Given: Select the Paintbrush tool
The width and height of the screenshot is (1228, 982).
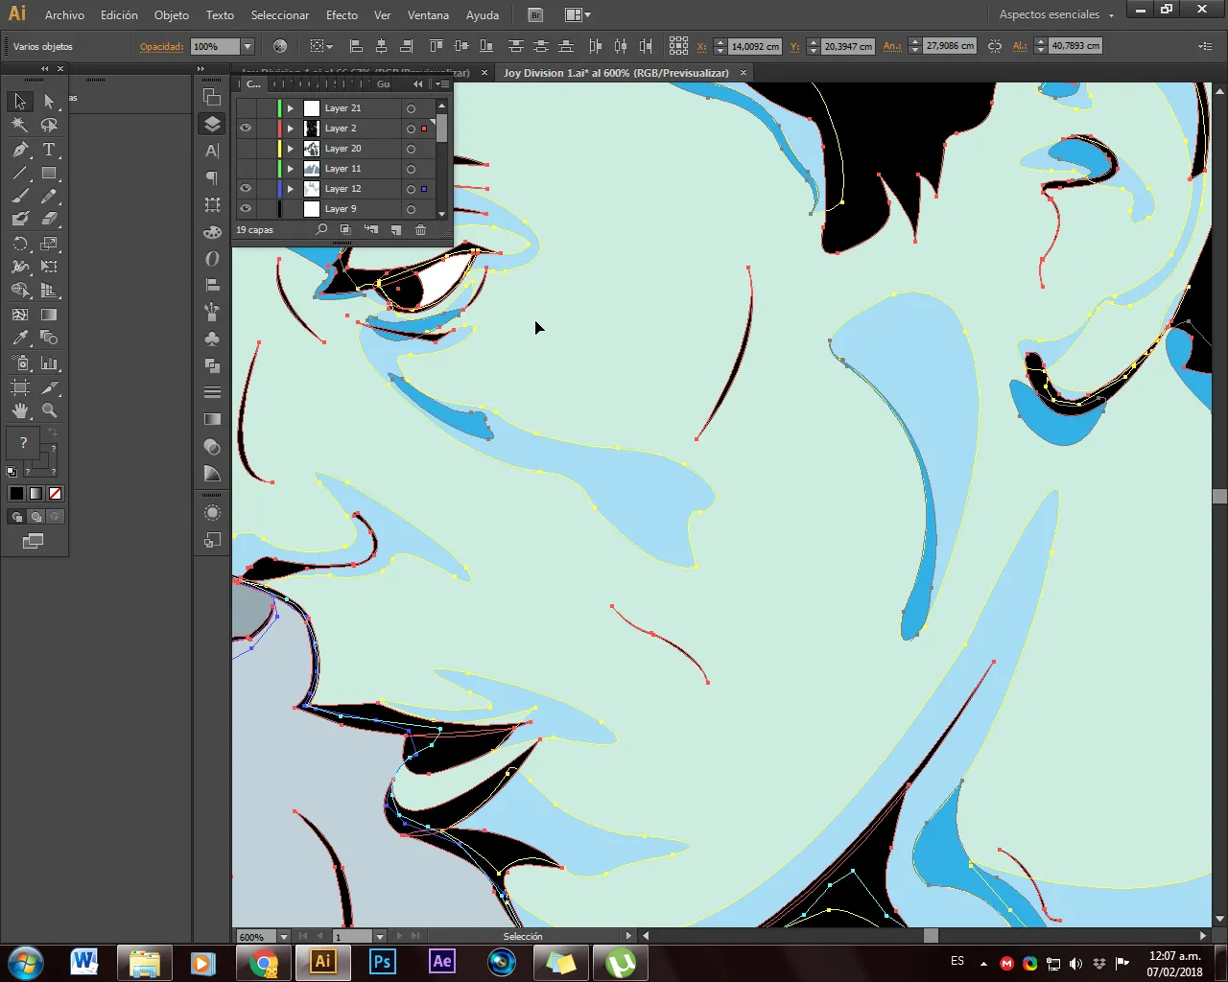Looking at the screenshot, I should [x=20, y=197].
